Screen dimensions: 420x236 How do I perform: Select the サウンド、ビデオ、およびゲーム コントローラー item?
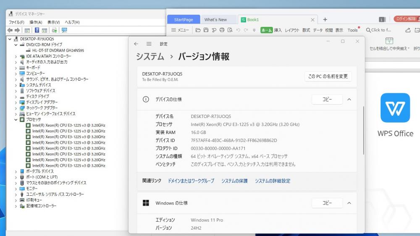[57, 79]
